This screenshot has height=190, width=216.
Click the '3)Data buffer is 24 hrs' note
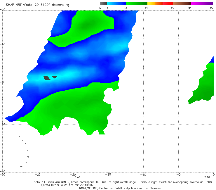67,185
